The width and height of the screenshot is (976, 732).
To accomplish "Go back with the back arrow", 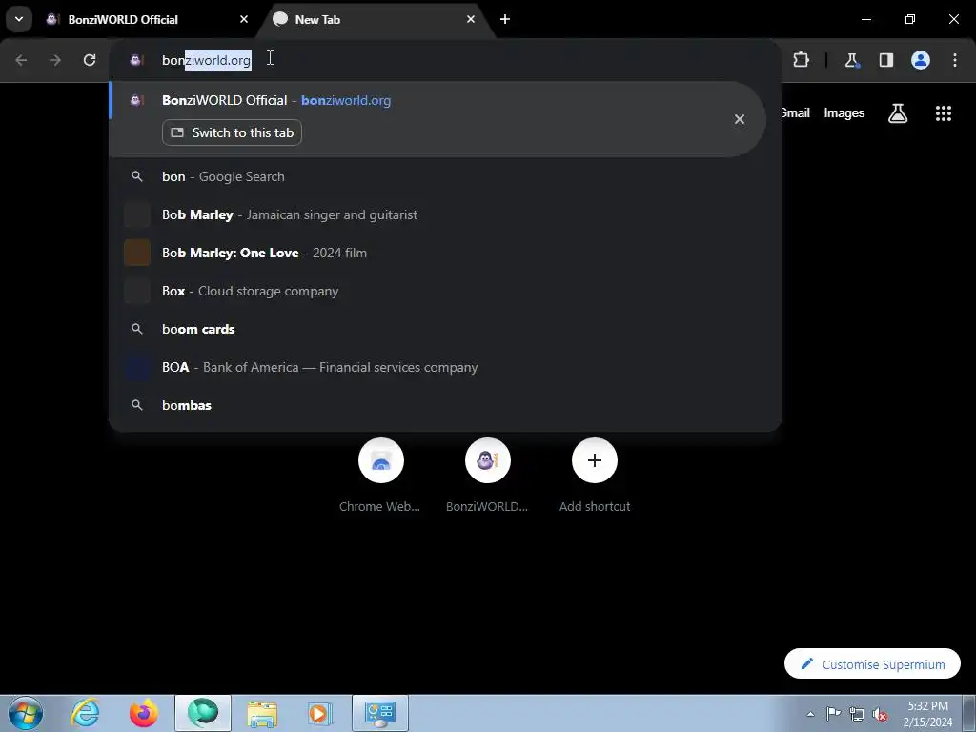I will pos(21,60).
